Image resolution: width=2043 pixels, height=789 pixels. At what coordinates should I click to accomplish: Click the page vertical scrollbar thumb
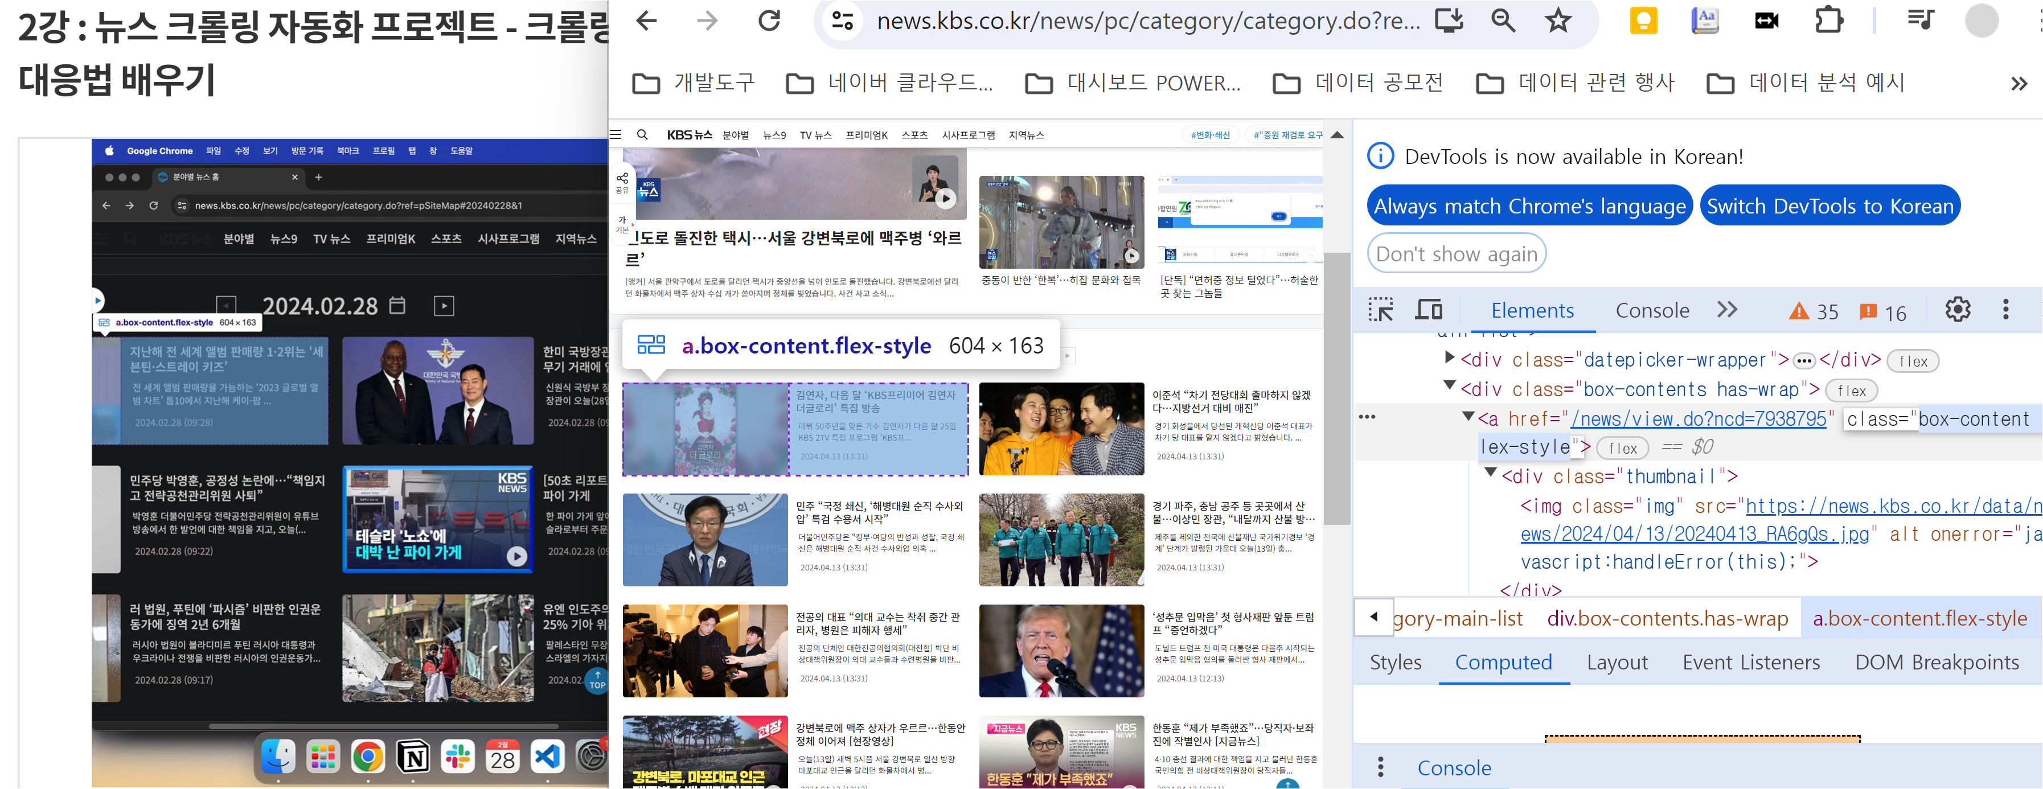[1338, 389]
